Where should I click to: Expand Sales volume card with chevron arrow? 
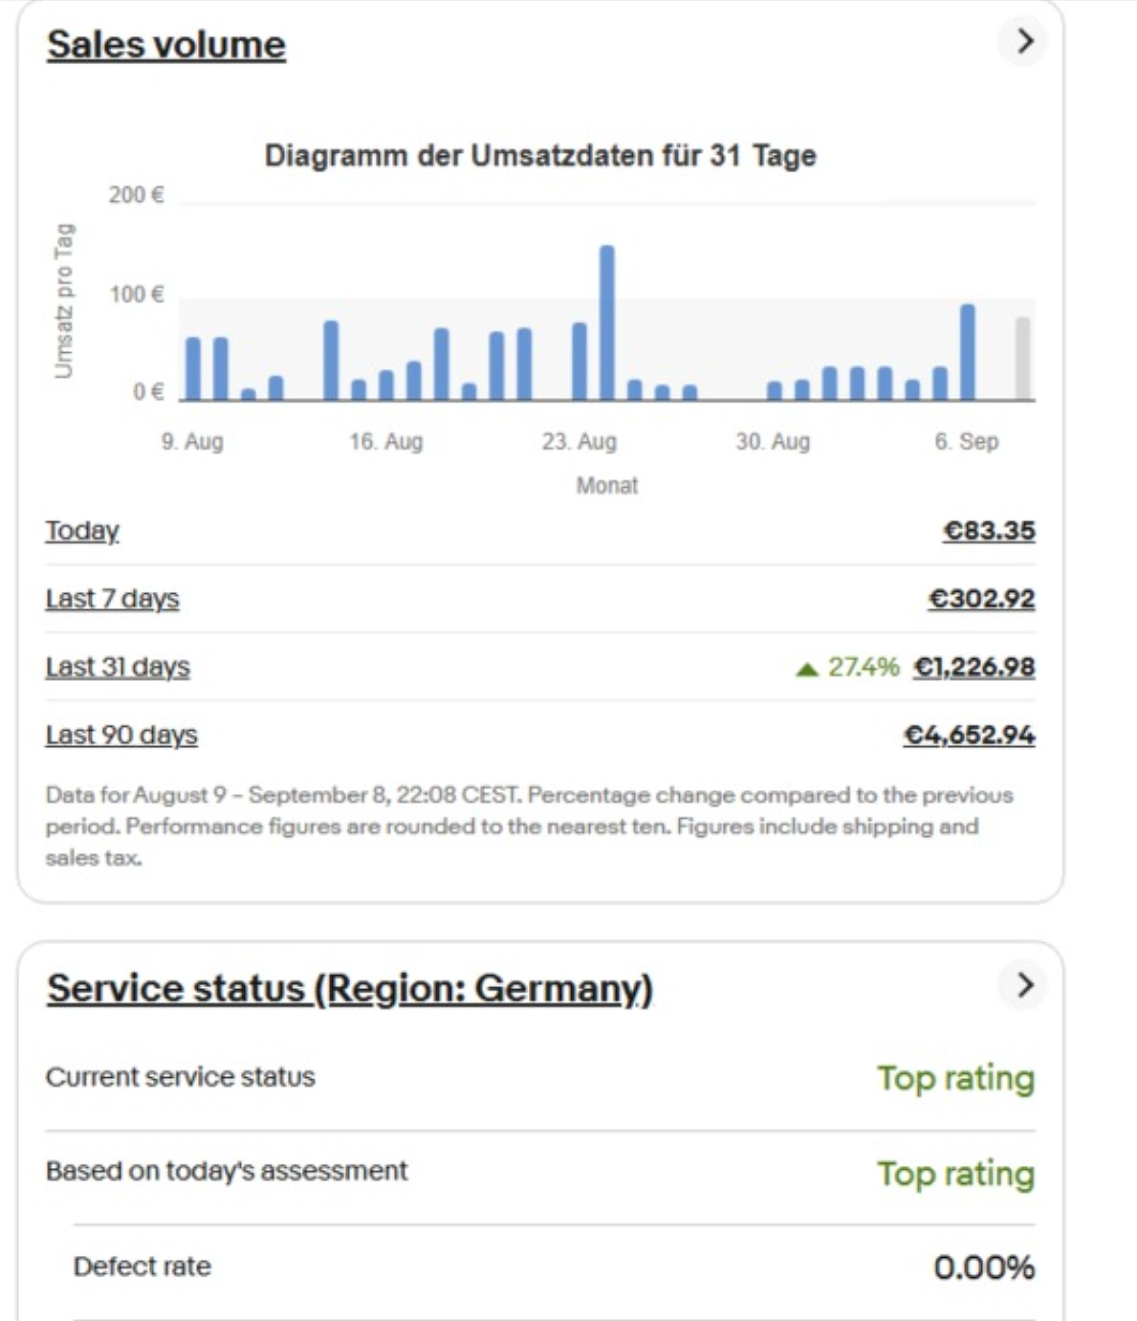point(1024,41)
